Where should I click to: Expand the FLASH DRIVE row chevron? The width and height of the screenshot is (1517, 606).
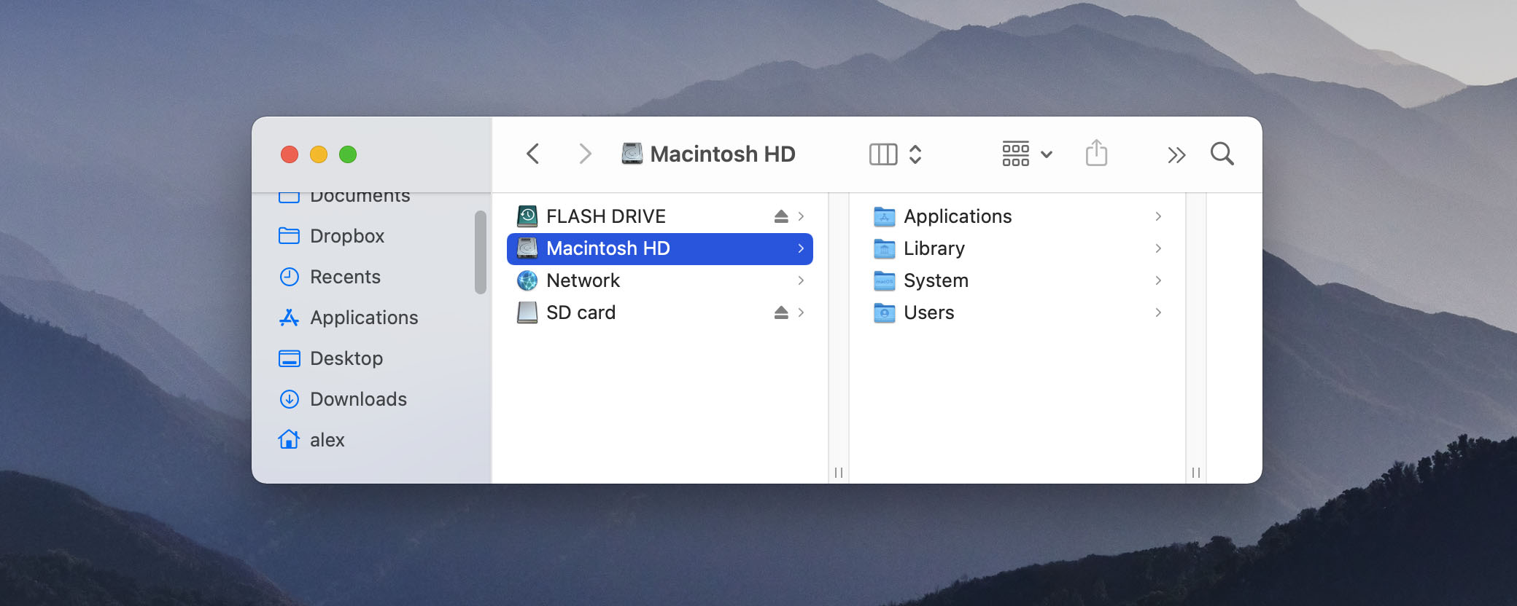(801, 216)
